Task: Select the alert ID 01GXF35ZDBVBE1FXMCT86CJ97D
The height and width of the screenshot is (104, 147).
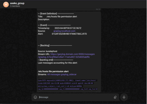Action: [69, 34]
